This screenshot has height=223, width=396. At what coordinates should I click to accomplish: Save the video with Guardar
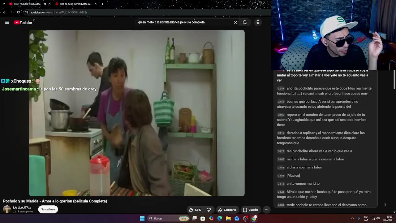point(251,210)
